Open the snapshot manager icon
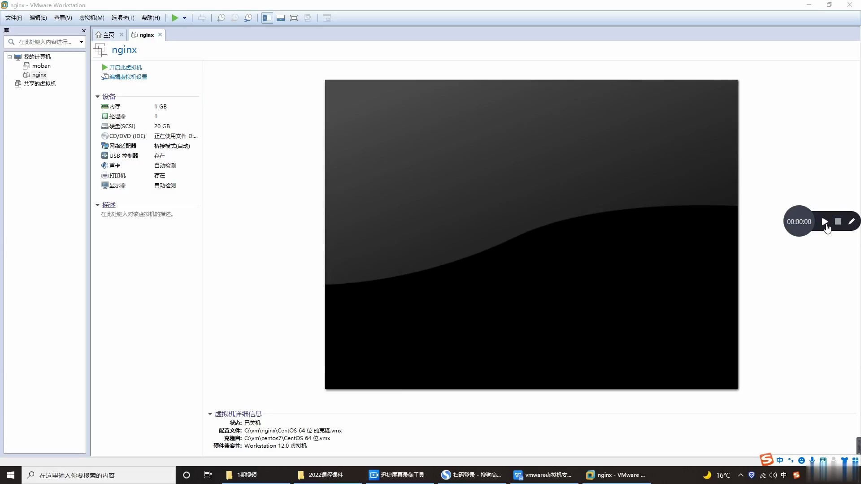The height and width of the screenshot is (484, 861). 248,18
